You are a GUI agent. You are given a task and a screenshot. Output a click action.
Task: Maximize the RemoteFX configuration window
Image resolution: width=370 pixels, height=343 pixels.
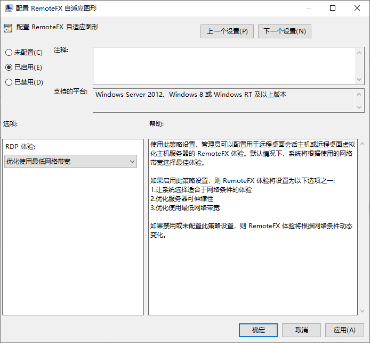tap(333, 9)
